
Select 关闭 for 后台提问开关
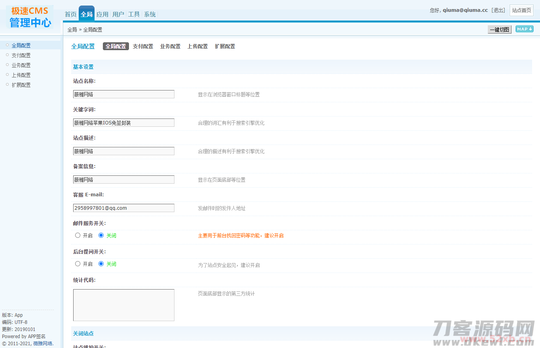click(101, 264)
